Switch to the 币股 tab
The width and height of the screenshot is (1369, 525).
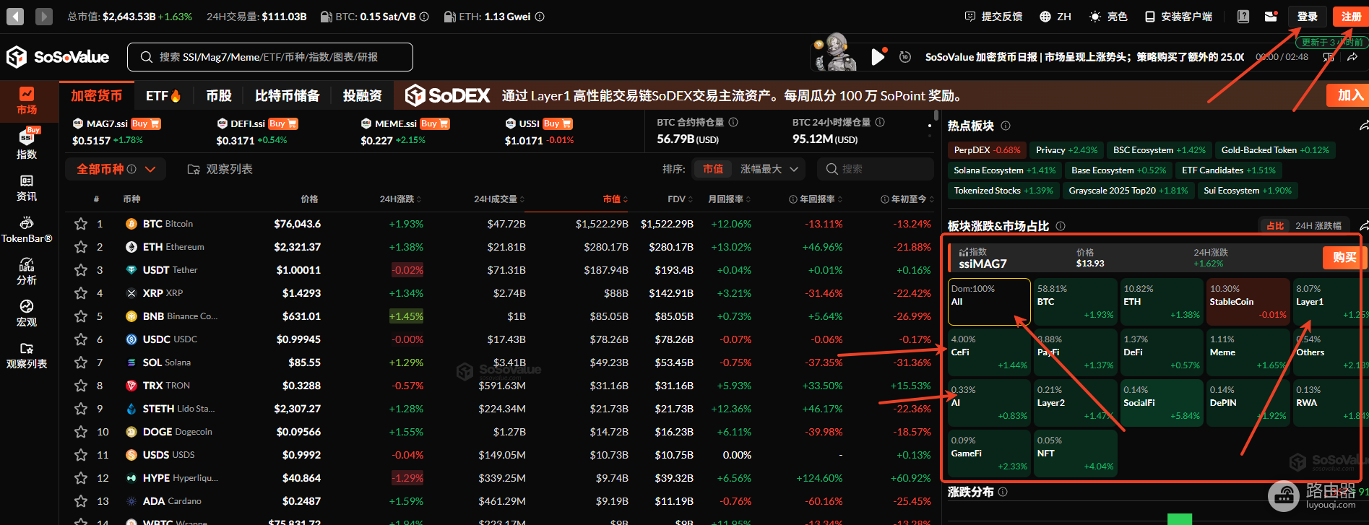point(219,95)
